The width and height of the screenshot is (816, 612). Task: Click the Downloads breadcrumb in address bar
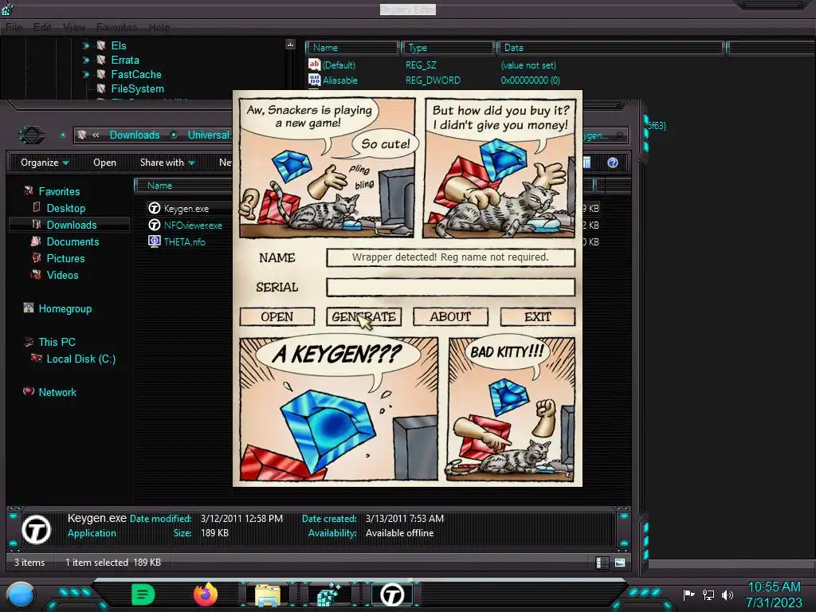134,135
